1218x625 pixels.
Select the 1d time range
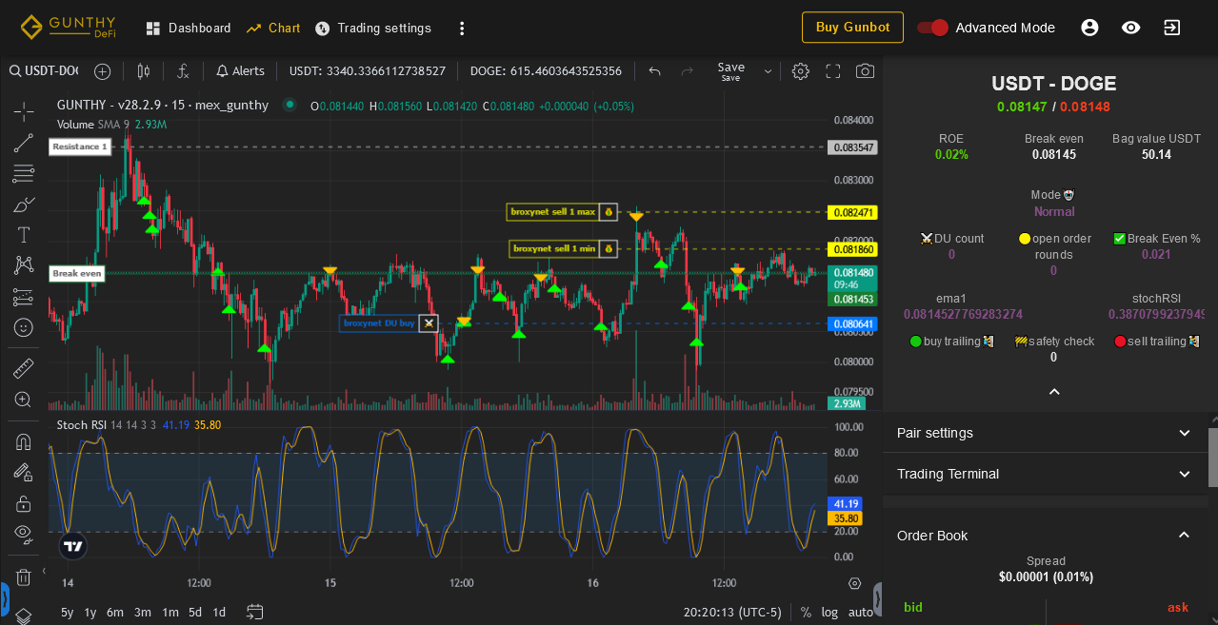tap(219, 613)
